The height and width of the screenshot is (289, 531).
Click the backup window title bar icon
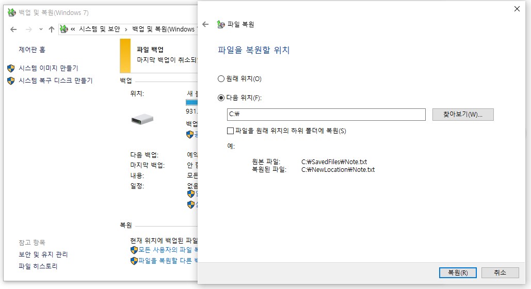pyautogui.click(x=12, y=12)
